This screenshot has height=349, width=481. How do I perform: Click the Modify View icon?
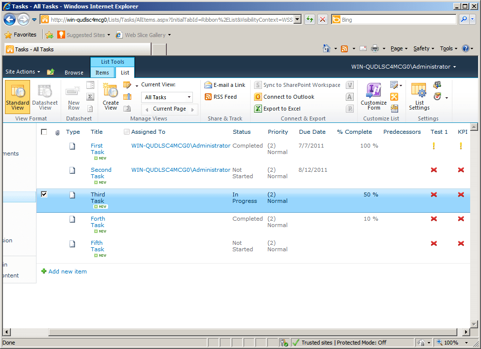point(127,85)
